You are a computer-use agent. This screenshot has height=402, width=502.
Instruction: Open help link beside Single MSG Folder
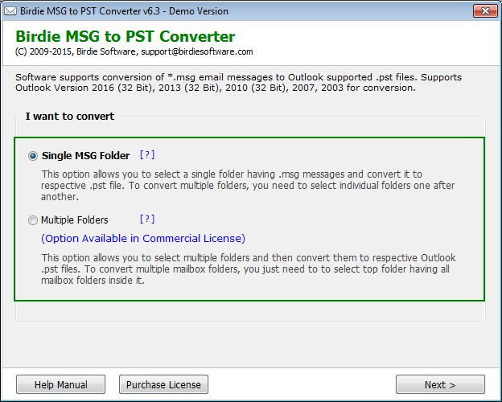tap(147, 155)
